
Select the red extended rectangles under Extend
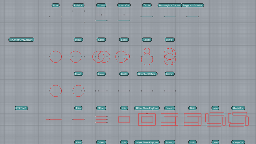point(170,119)
